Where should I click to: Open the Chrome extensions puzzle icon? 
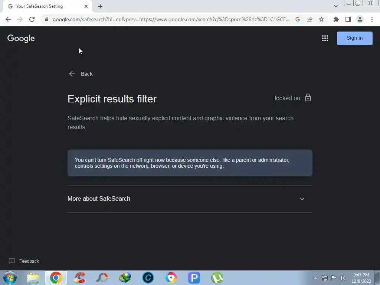336,19
